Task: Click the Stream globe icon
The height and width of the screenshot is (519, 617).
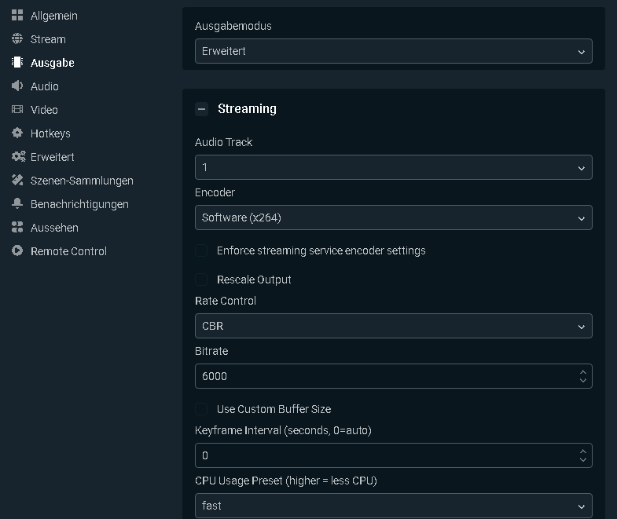Action: 17,39
